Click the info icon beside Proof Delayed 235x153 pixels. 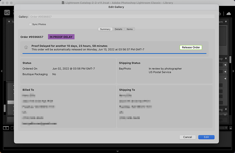[x=26, y=47]
